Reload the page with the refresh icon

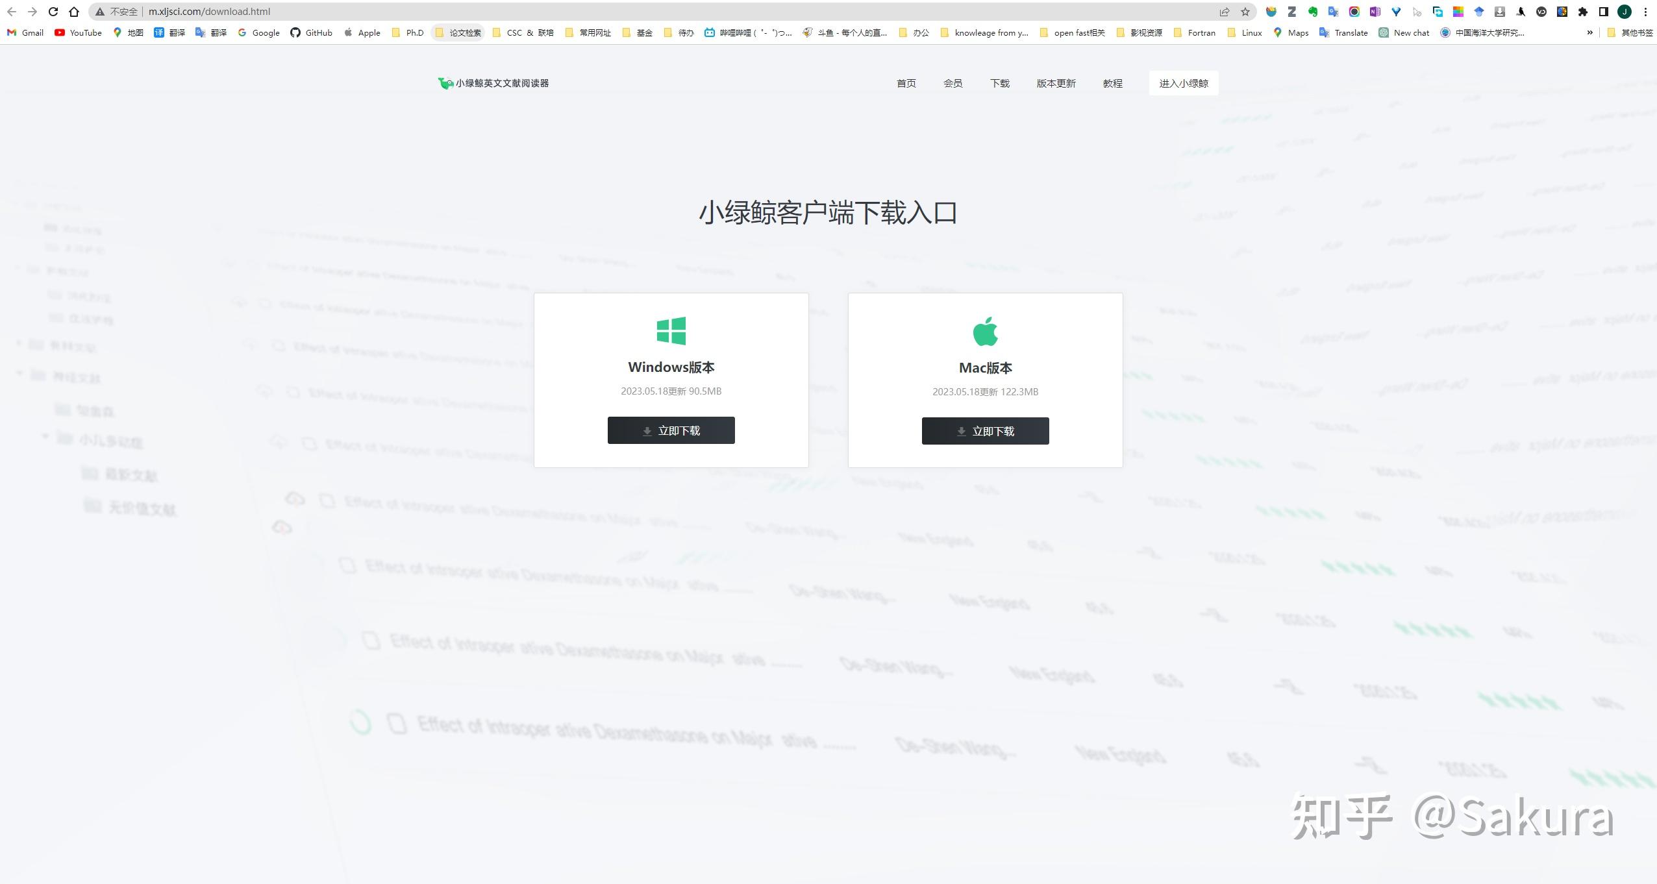(53, 12)
